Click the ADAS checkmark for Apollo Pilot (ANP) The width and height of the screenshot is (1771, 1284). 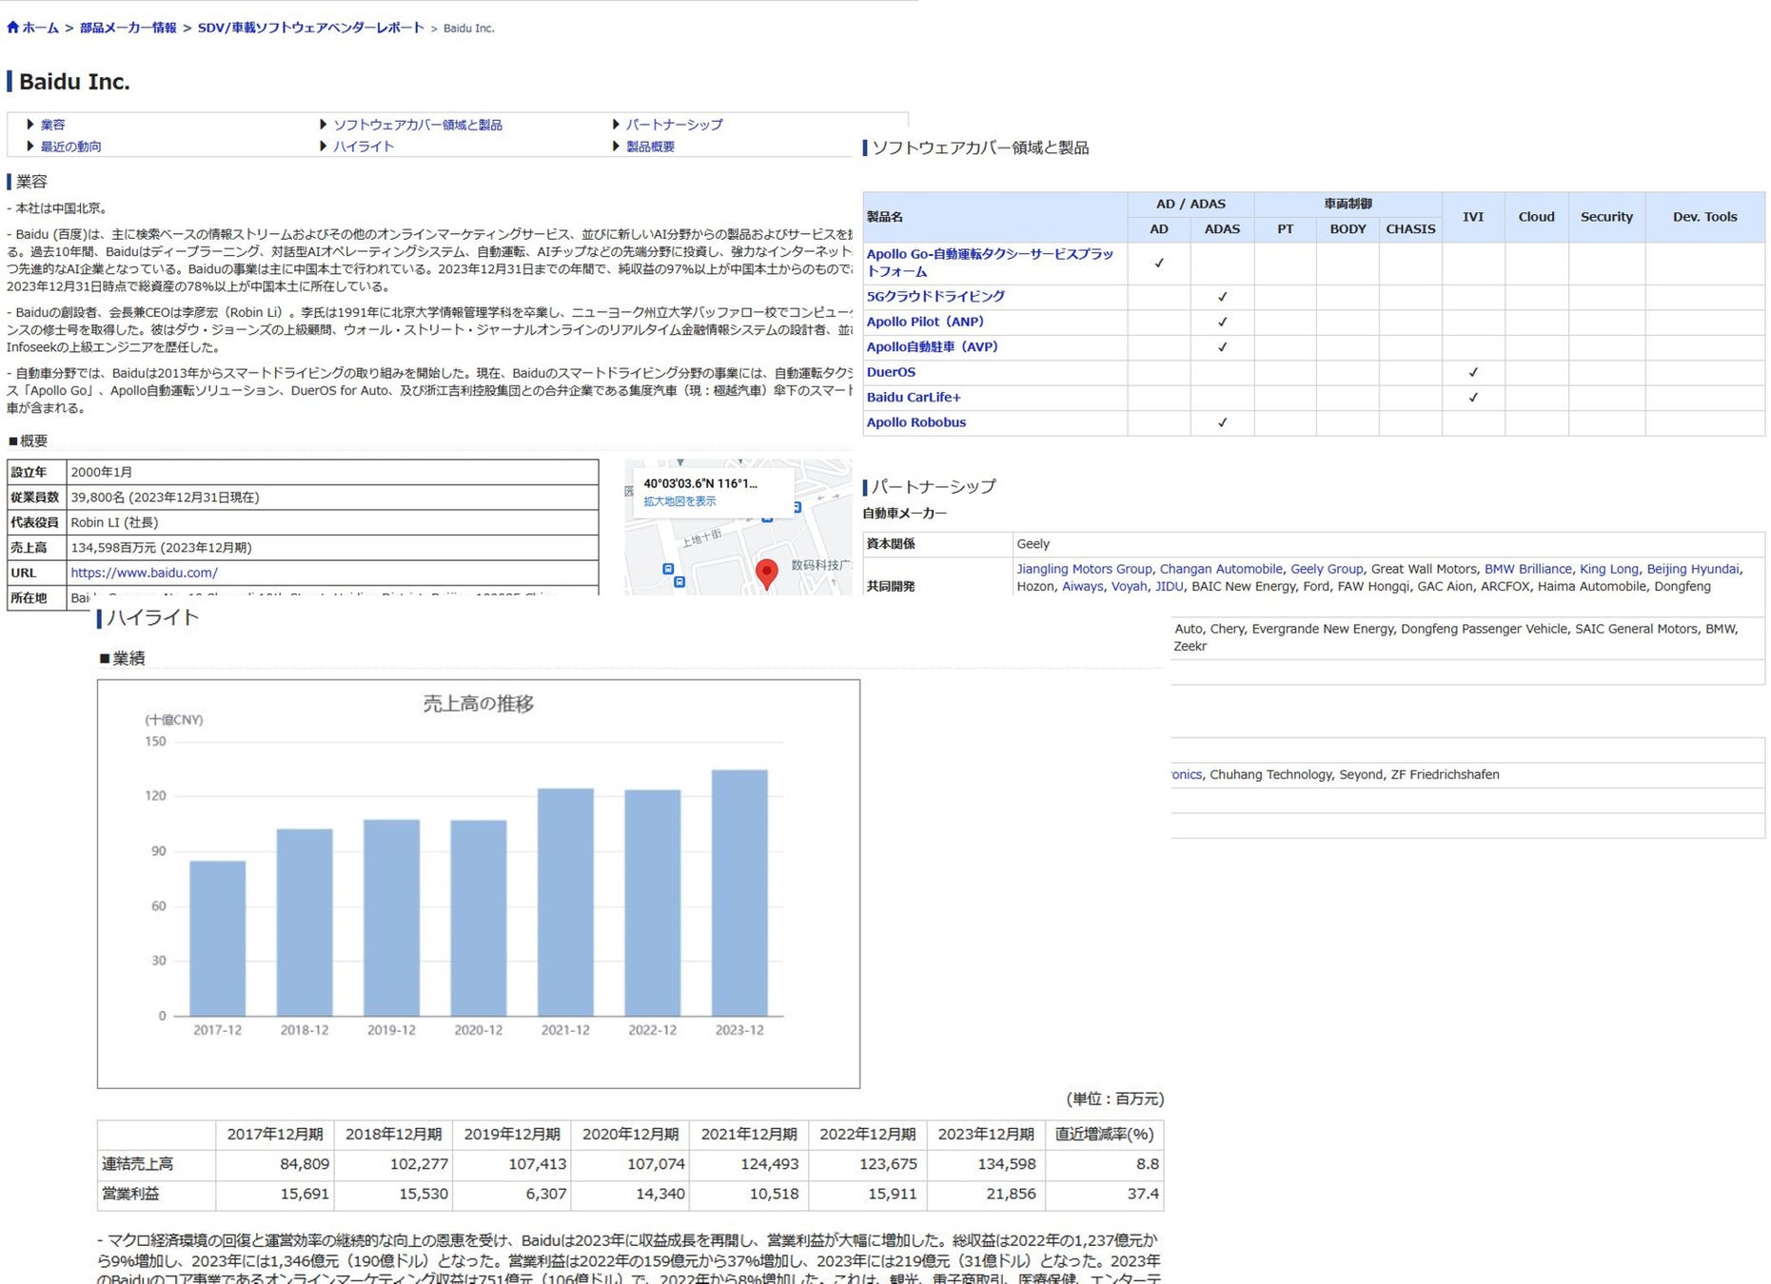pyautogui.click(x=1222, y=322)
